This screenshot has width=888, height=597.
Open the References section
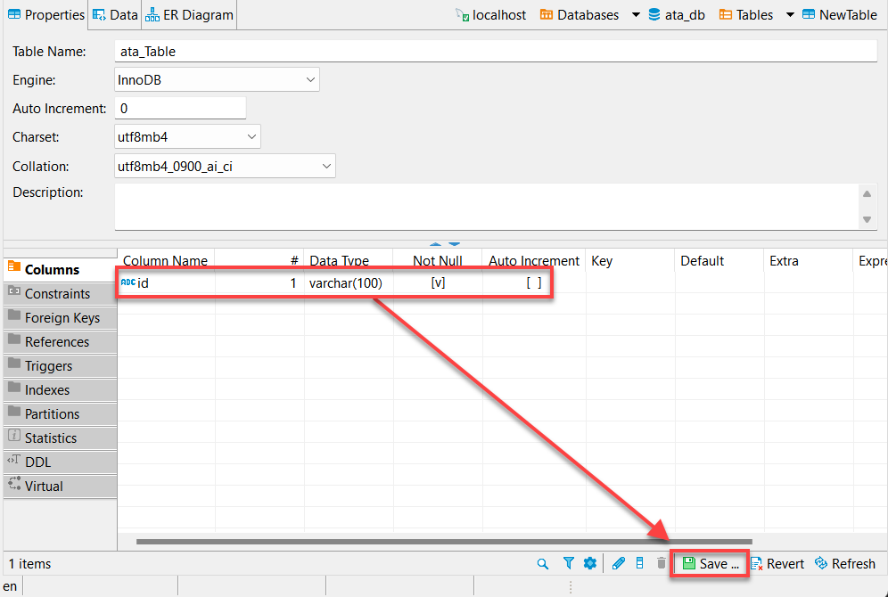60,342
